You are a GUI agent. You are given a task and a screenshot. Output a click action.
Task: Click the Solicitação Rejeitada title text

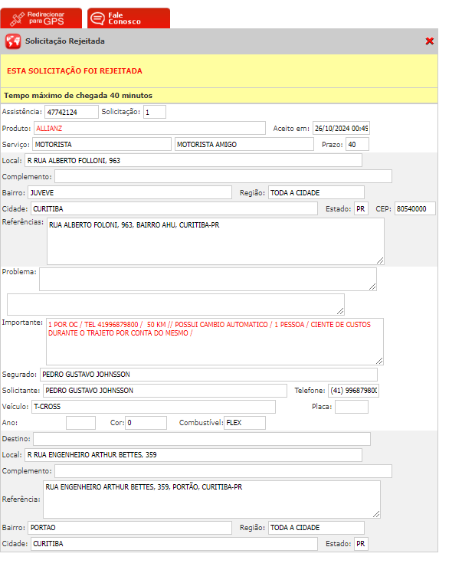click(x=64, y=41)
